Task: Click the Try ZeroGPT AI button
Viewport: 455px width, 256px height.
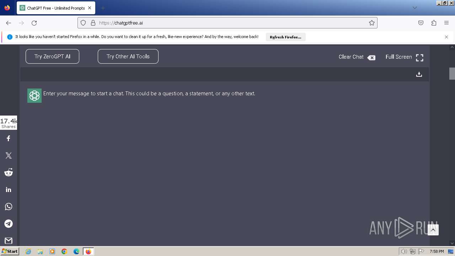Action: click(52, 57)
